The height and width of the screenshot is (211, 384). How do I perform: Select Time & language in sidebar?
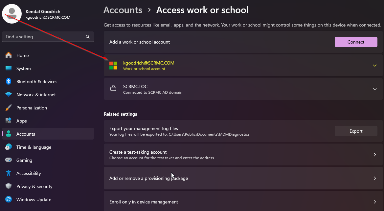coord(34,147)
